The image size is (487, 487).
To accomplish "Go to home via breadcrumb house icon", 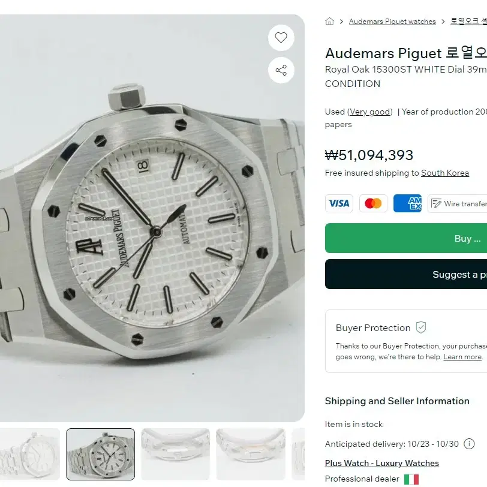I will 329,21.
